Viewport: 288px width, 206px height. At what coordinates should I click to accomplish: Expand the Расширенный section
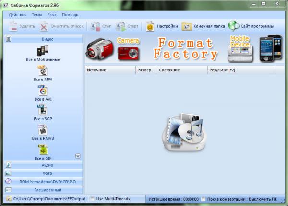[43, 190]
